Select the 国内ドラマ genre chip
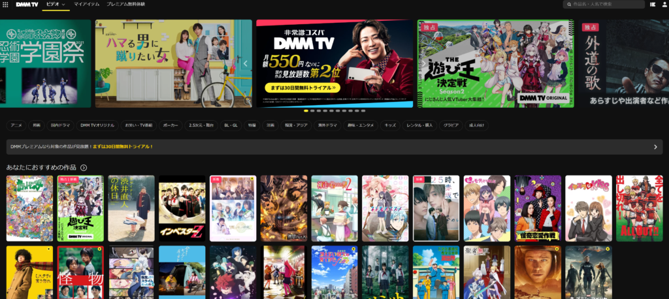The image size is (669, 299). [x=60, y=125]
